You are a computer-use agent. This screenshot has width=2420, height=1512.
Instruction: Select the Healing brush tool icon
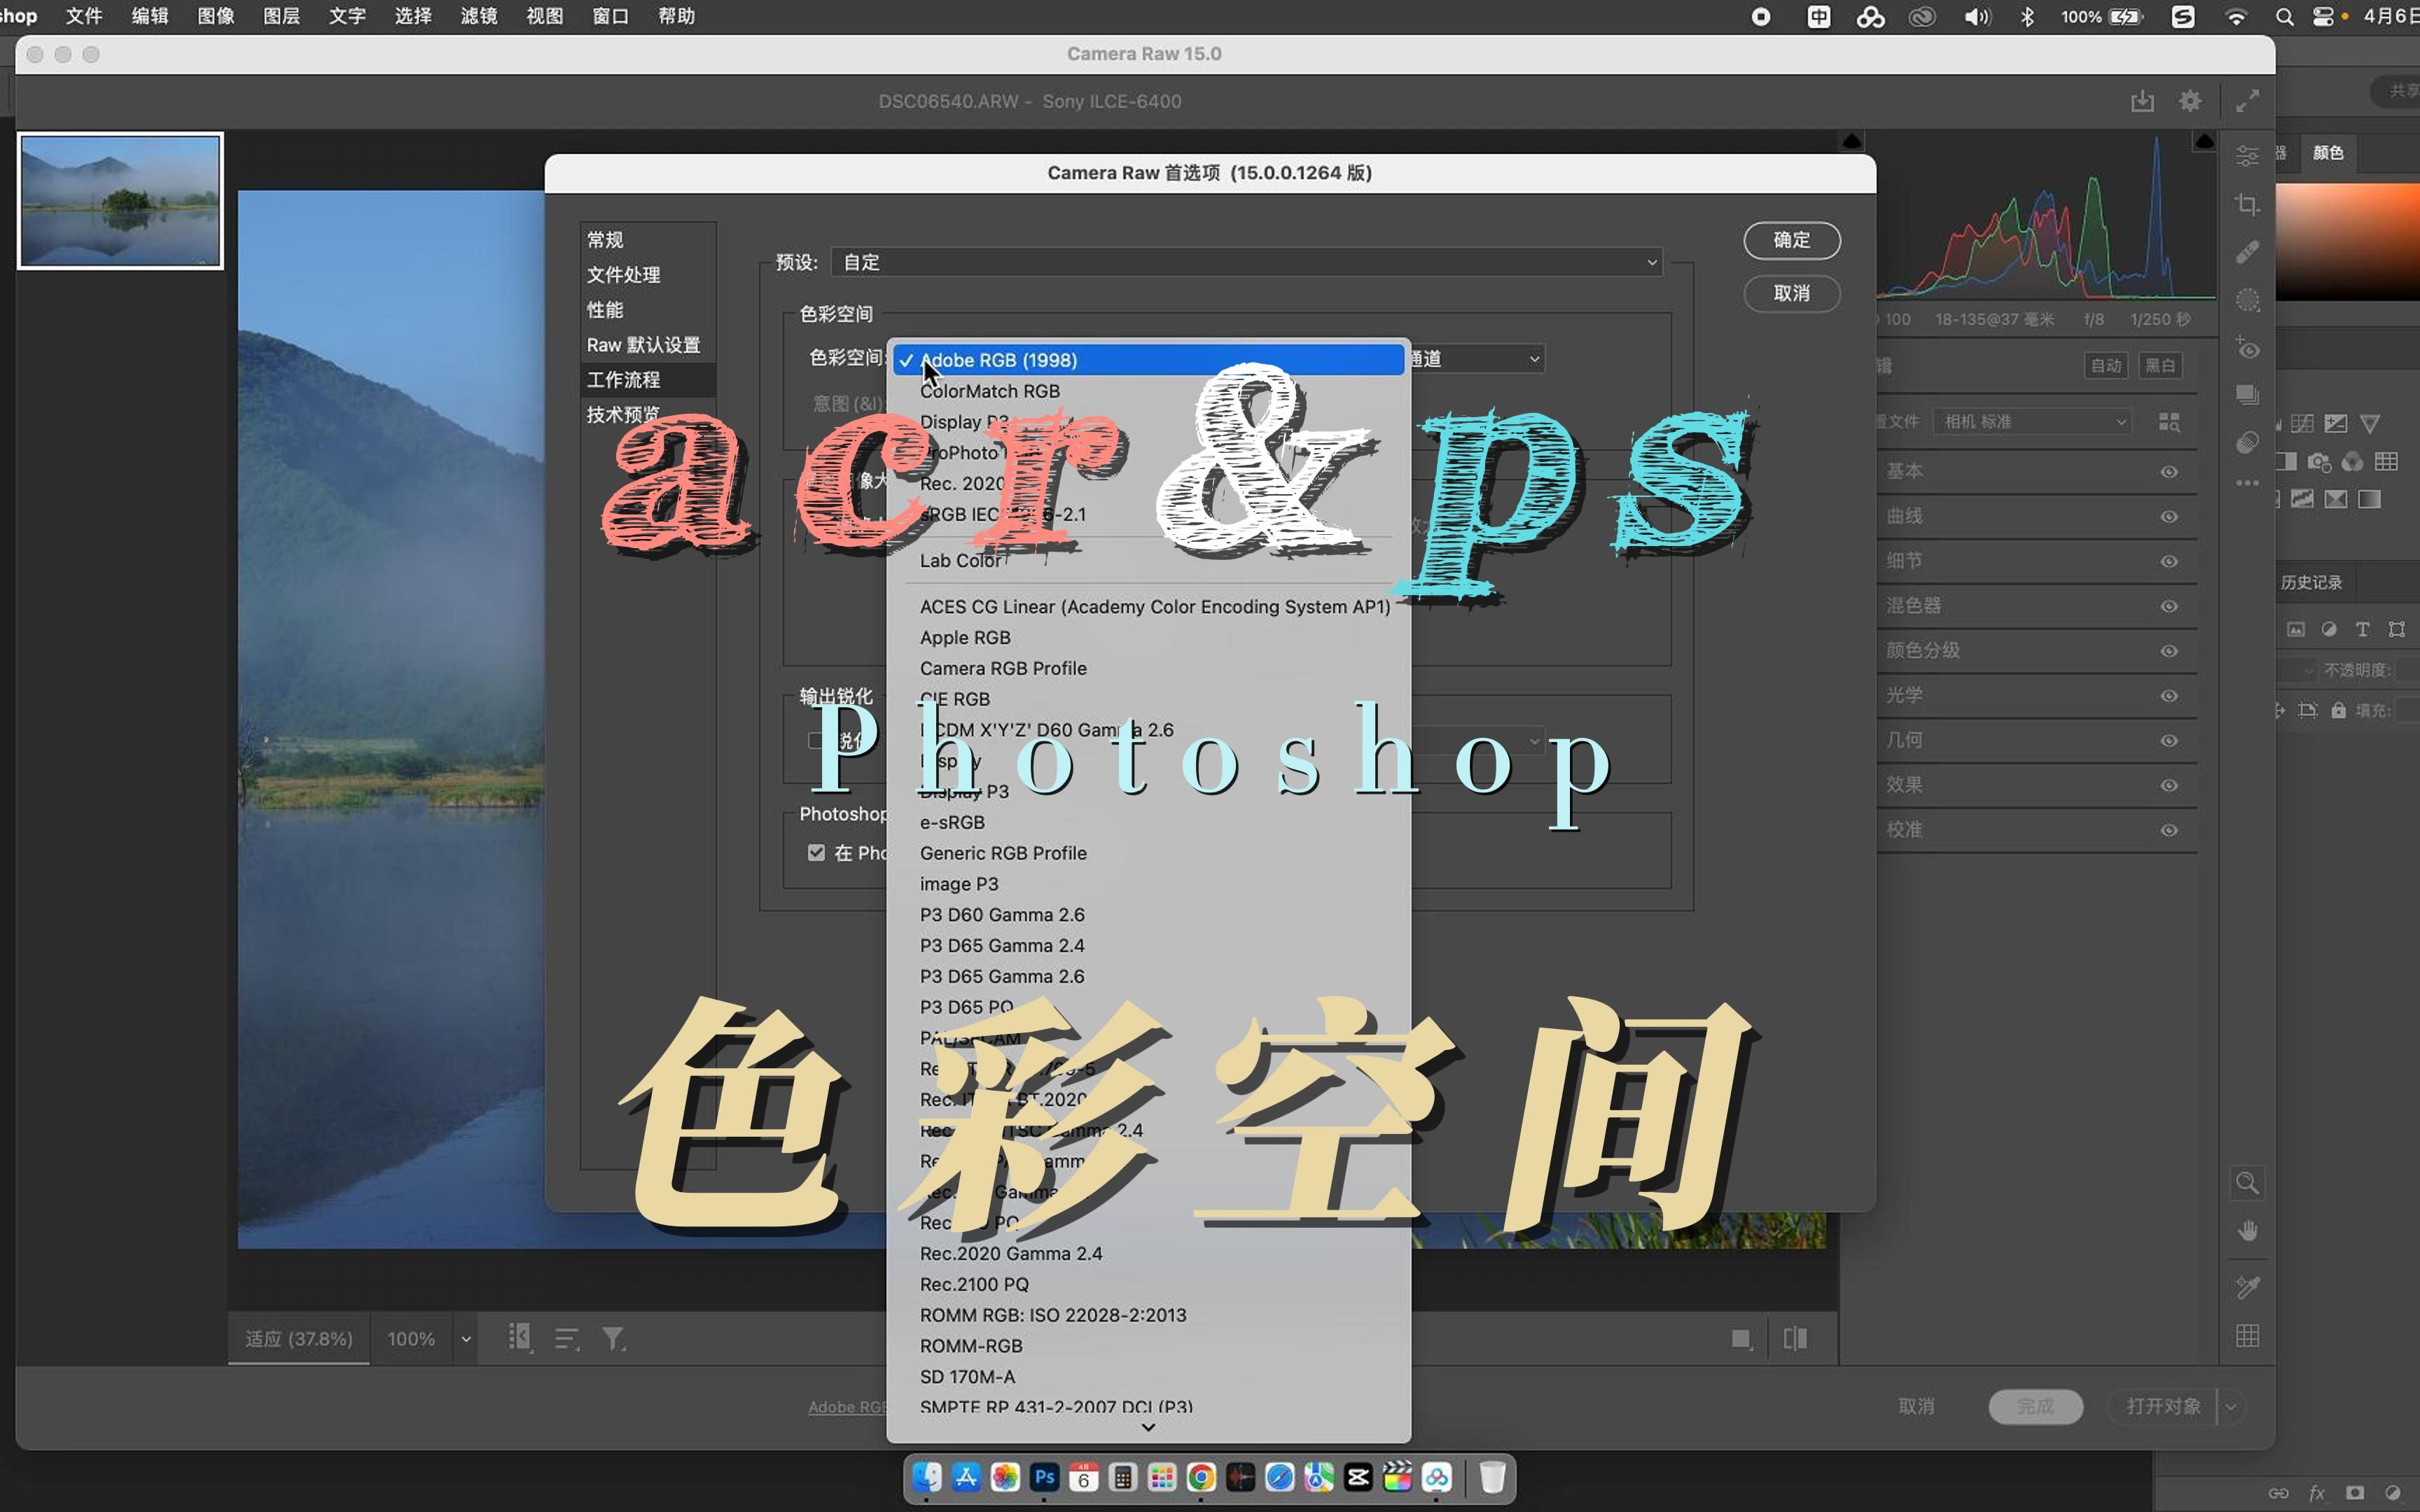pyautogui.click(x=2247, y=252)
